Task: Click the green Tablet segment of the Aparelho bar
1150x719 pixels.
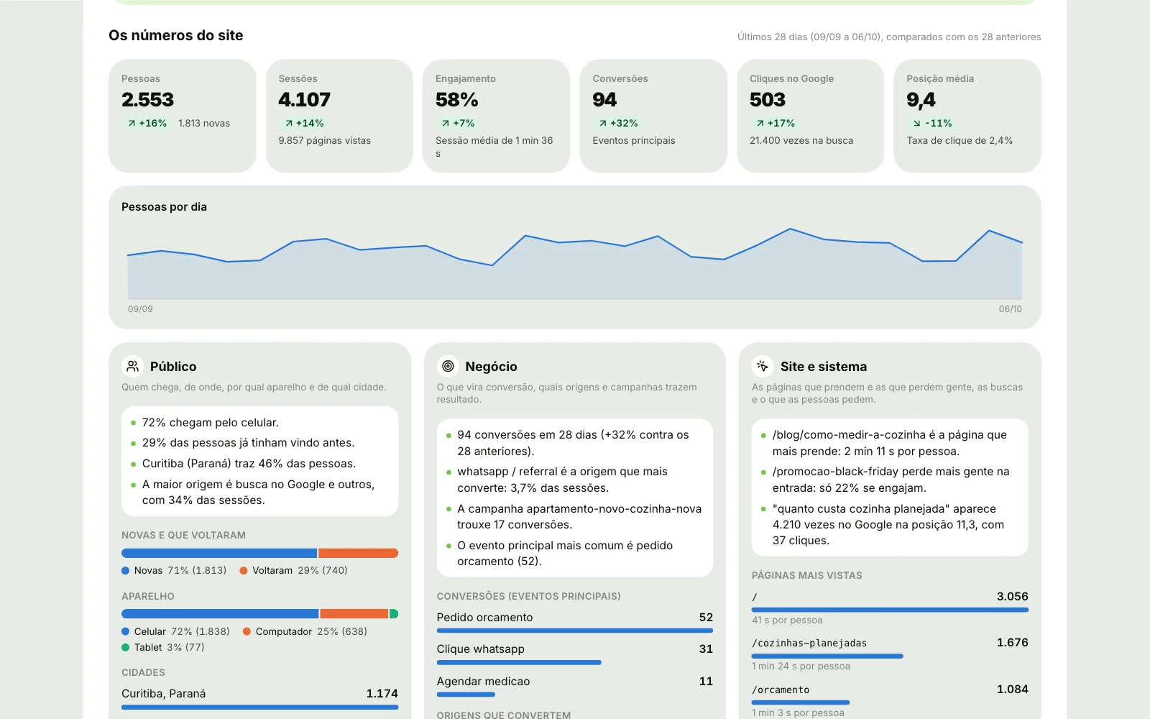Action: coord(394,614)
